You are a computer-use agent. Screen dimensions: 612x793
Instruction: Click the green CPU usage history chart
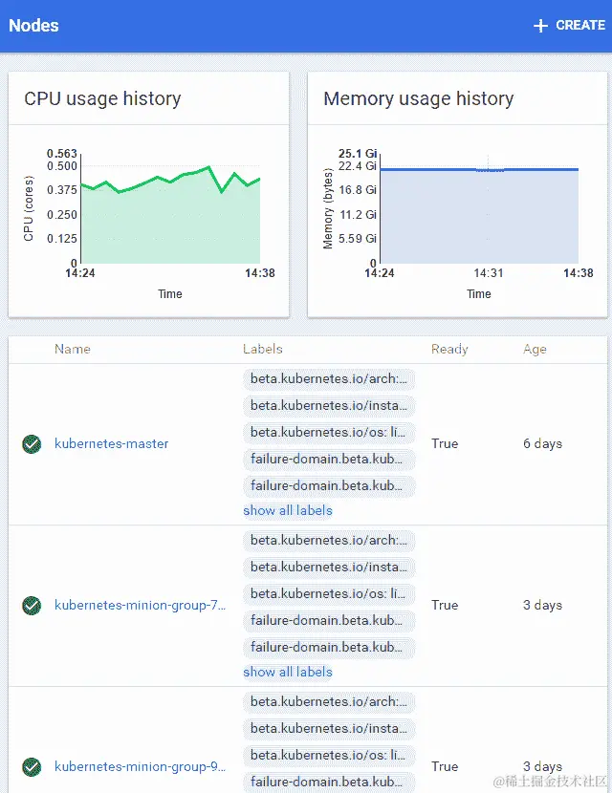click(170, 220)
